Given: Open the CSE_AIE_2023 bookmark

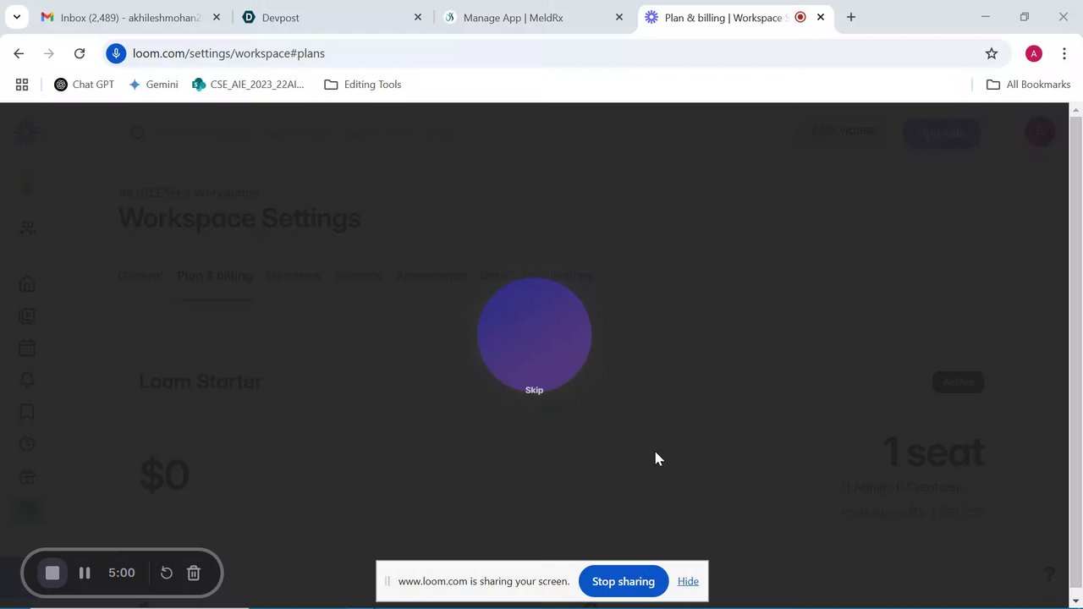Looking at the screenshot, I should click(248, 85).
